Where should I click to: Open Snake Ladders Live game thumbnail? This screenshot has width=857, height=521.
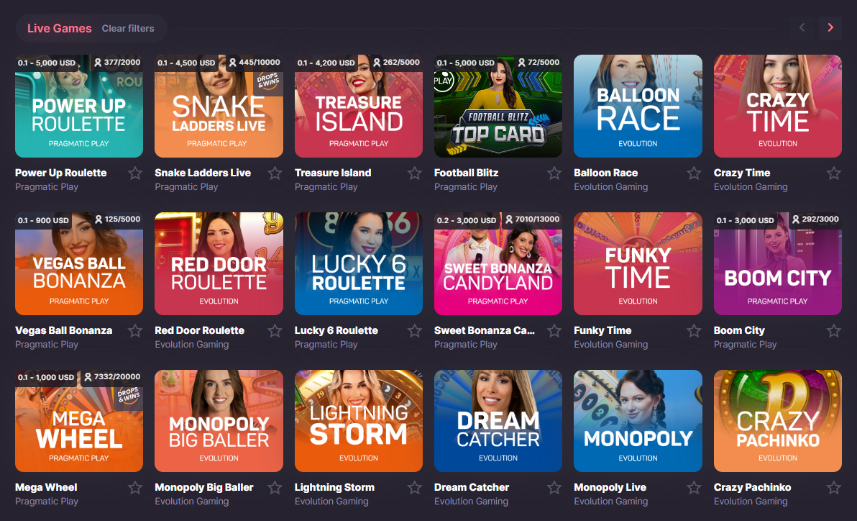219,107
